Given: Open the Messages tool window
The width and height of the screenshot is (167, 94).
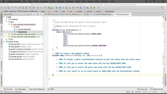Looking at the screenshot, I should coord(20,89).
